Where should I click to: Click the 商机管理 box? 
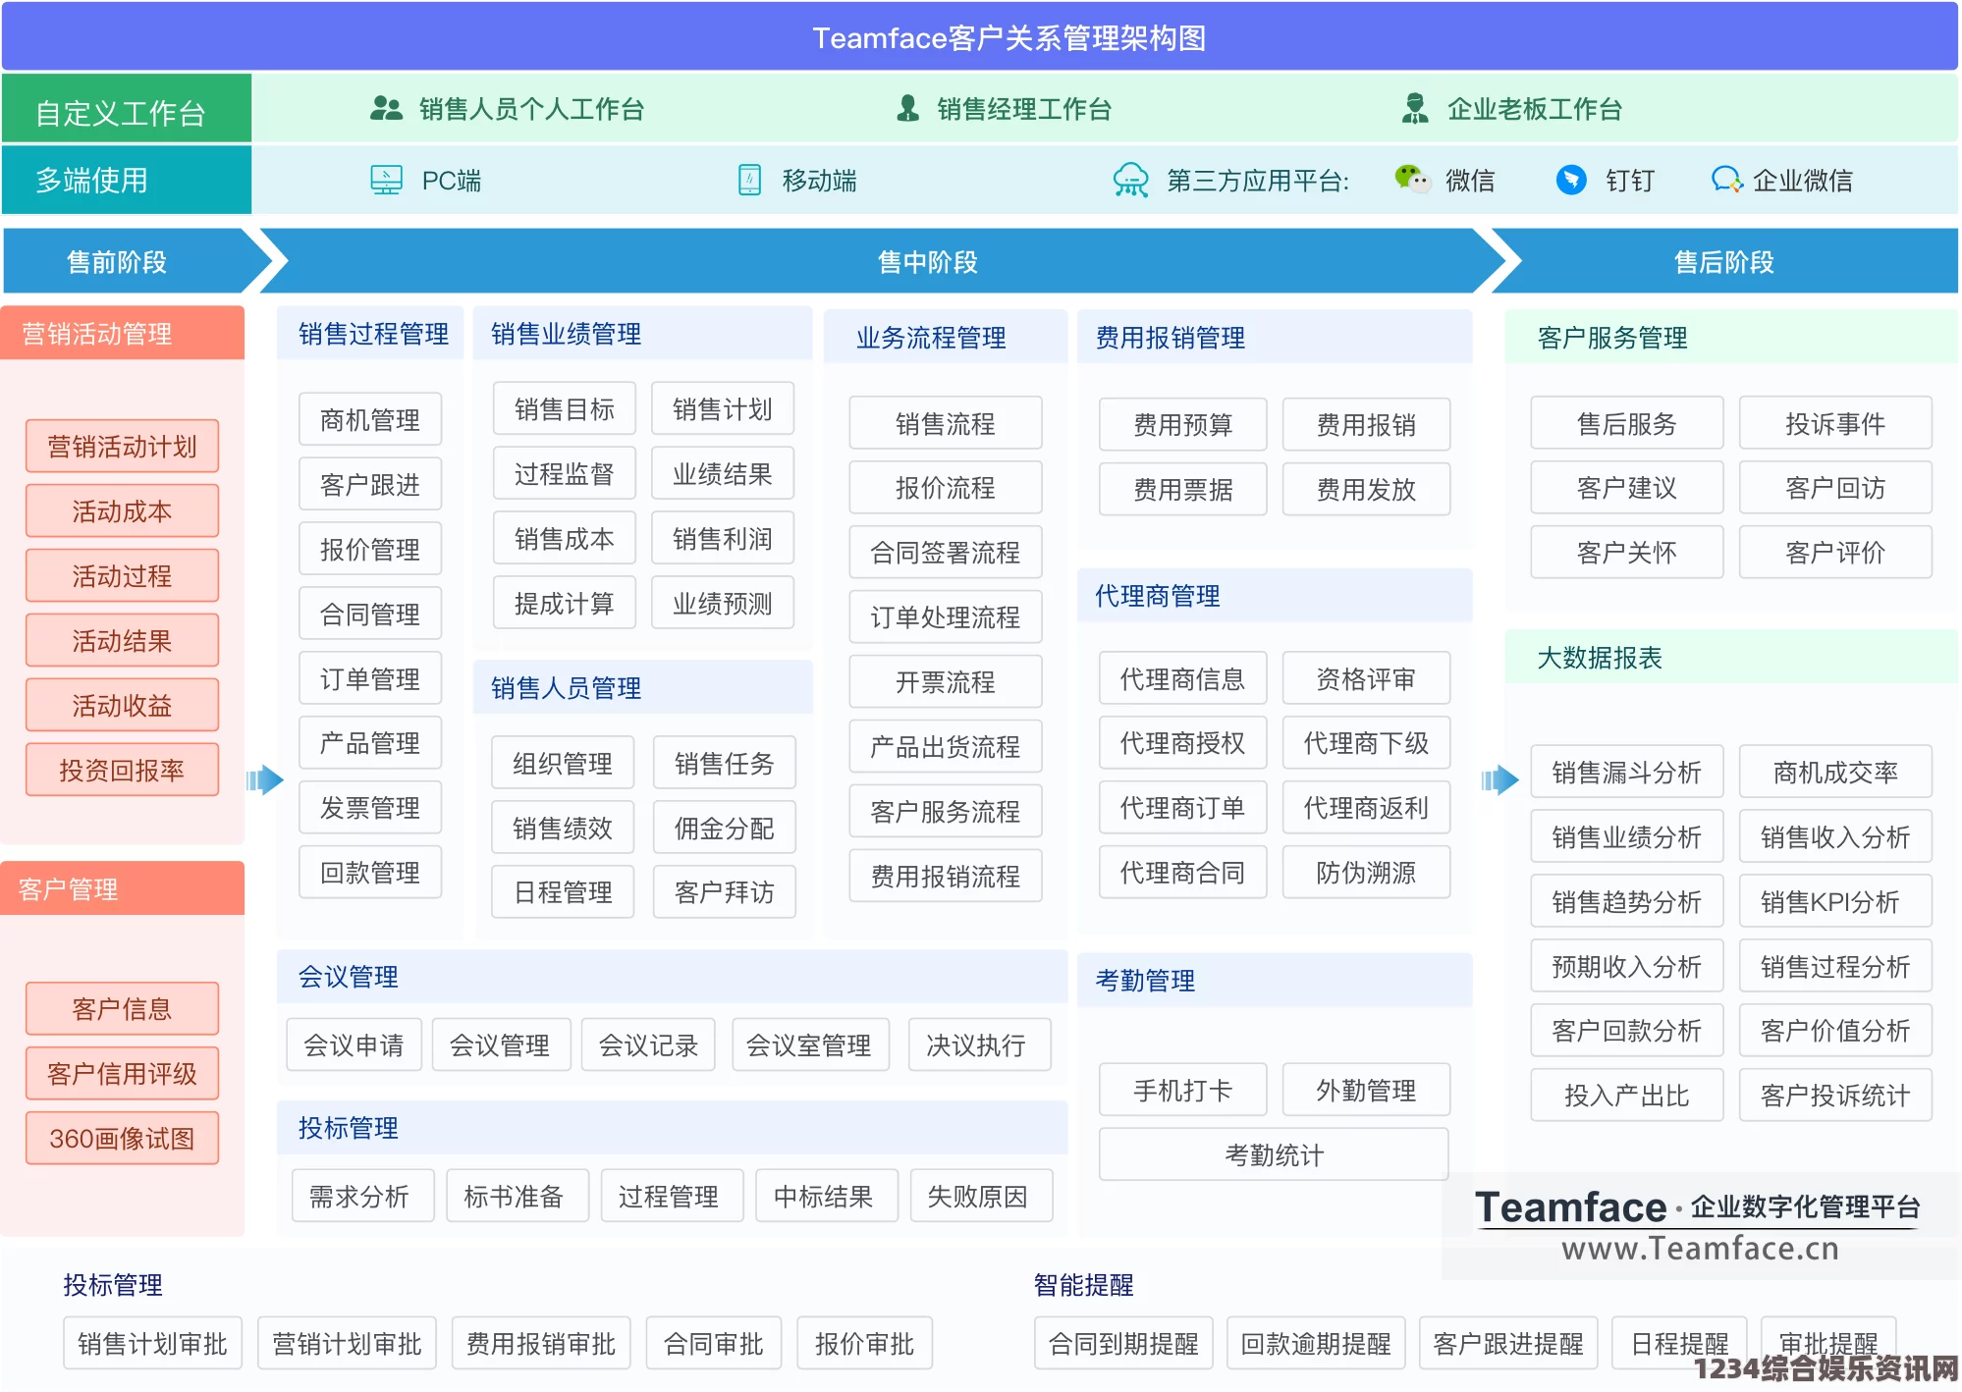click(x=370, y=419)
